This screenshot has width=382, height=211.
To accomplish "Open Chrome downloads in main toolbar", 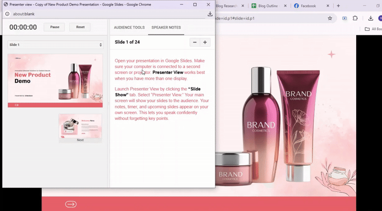I will click(371, 19).
